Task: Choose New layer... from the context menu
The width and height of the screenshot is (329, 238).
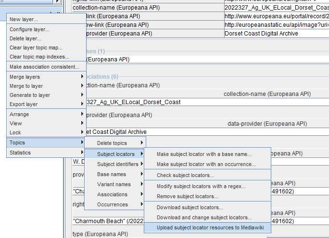Action: coord(46,19)
